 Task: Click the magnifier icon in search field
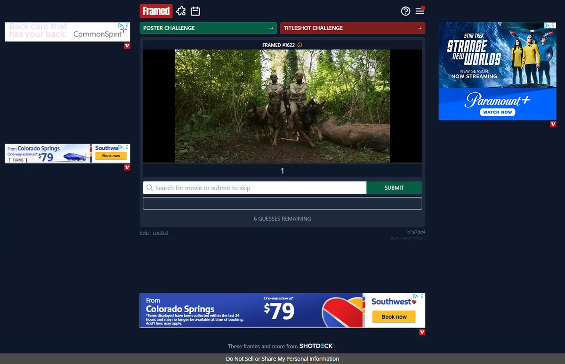[x=150, y=188]
